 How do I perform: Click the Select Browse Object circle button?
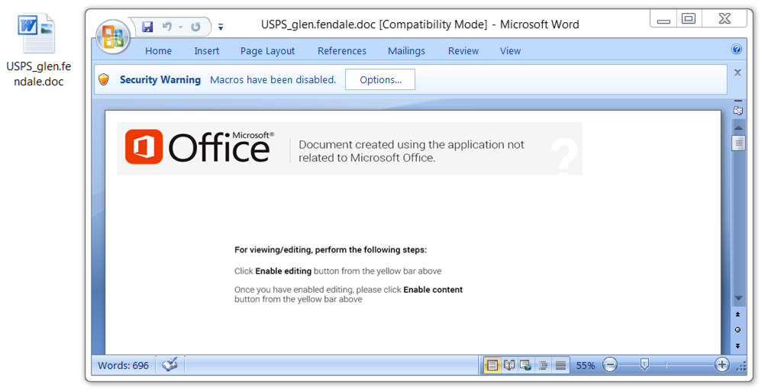738,330
